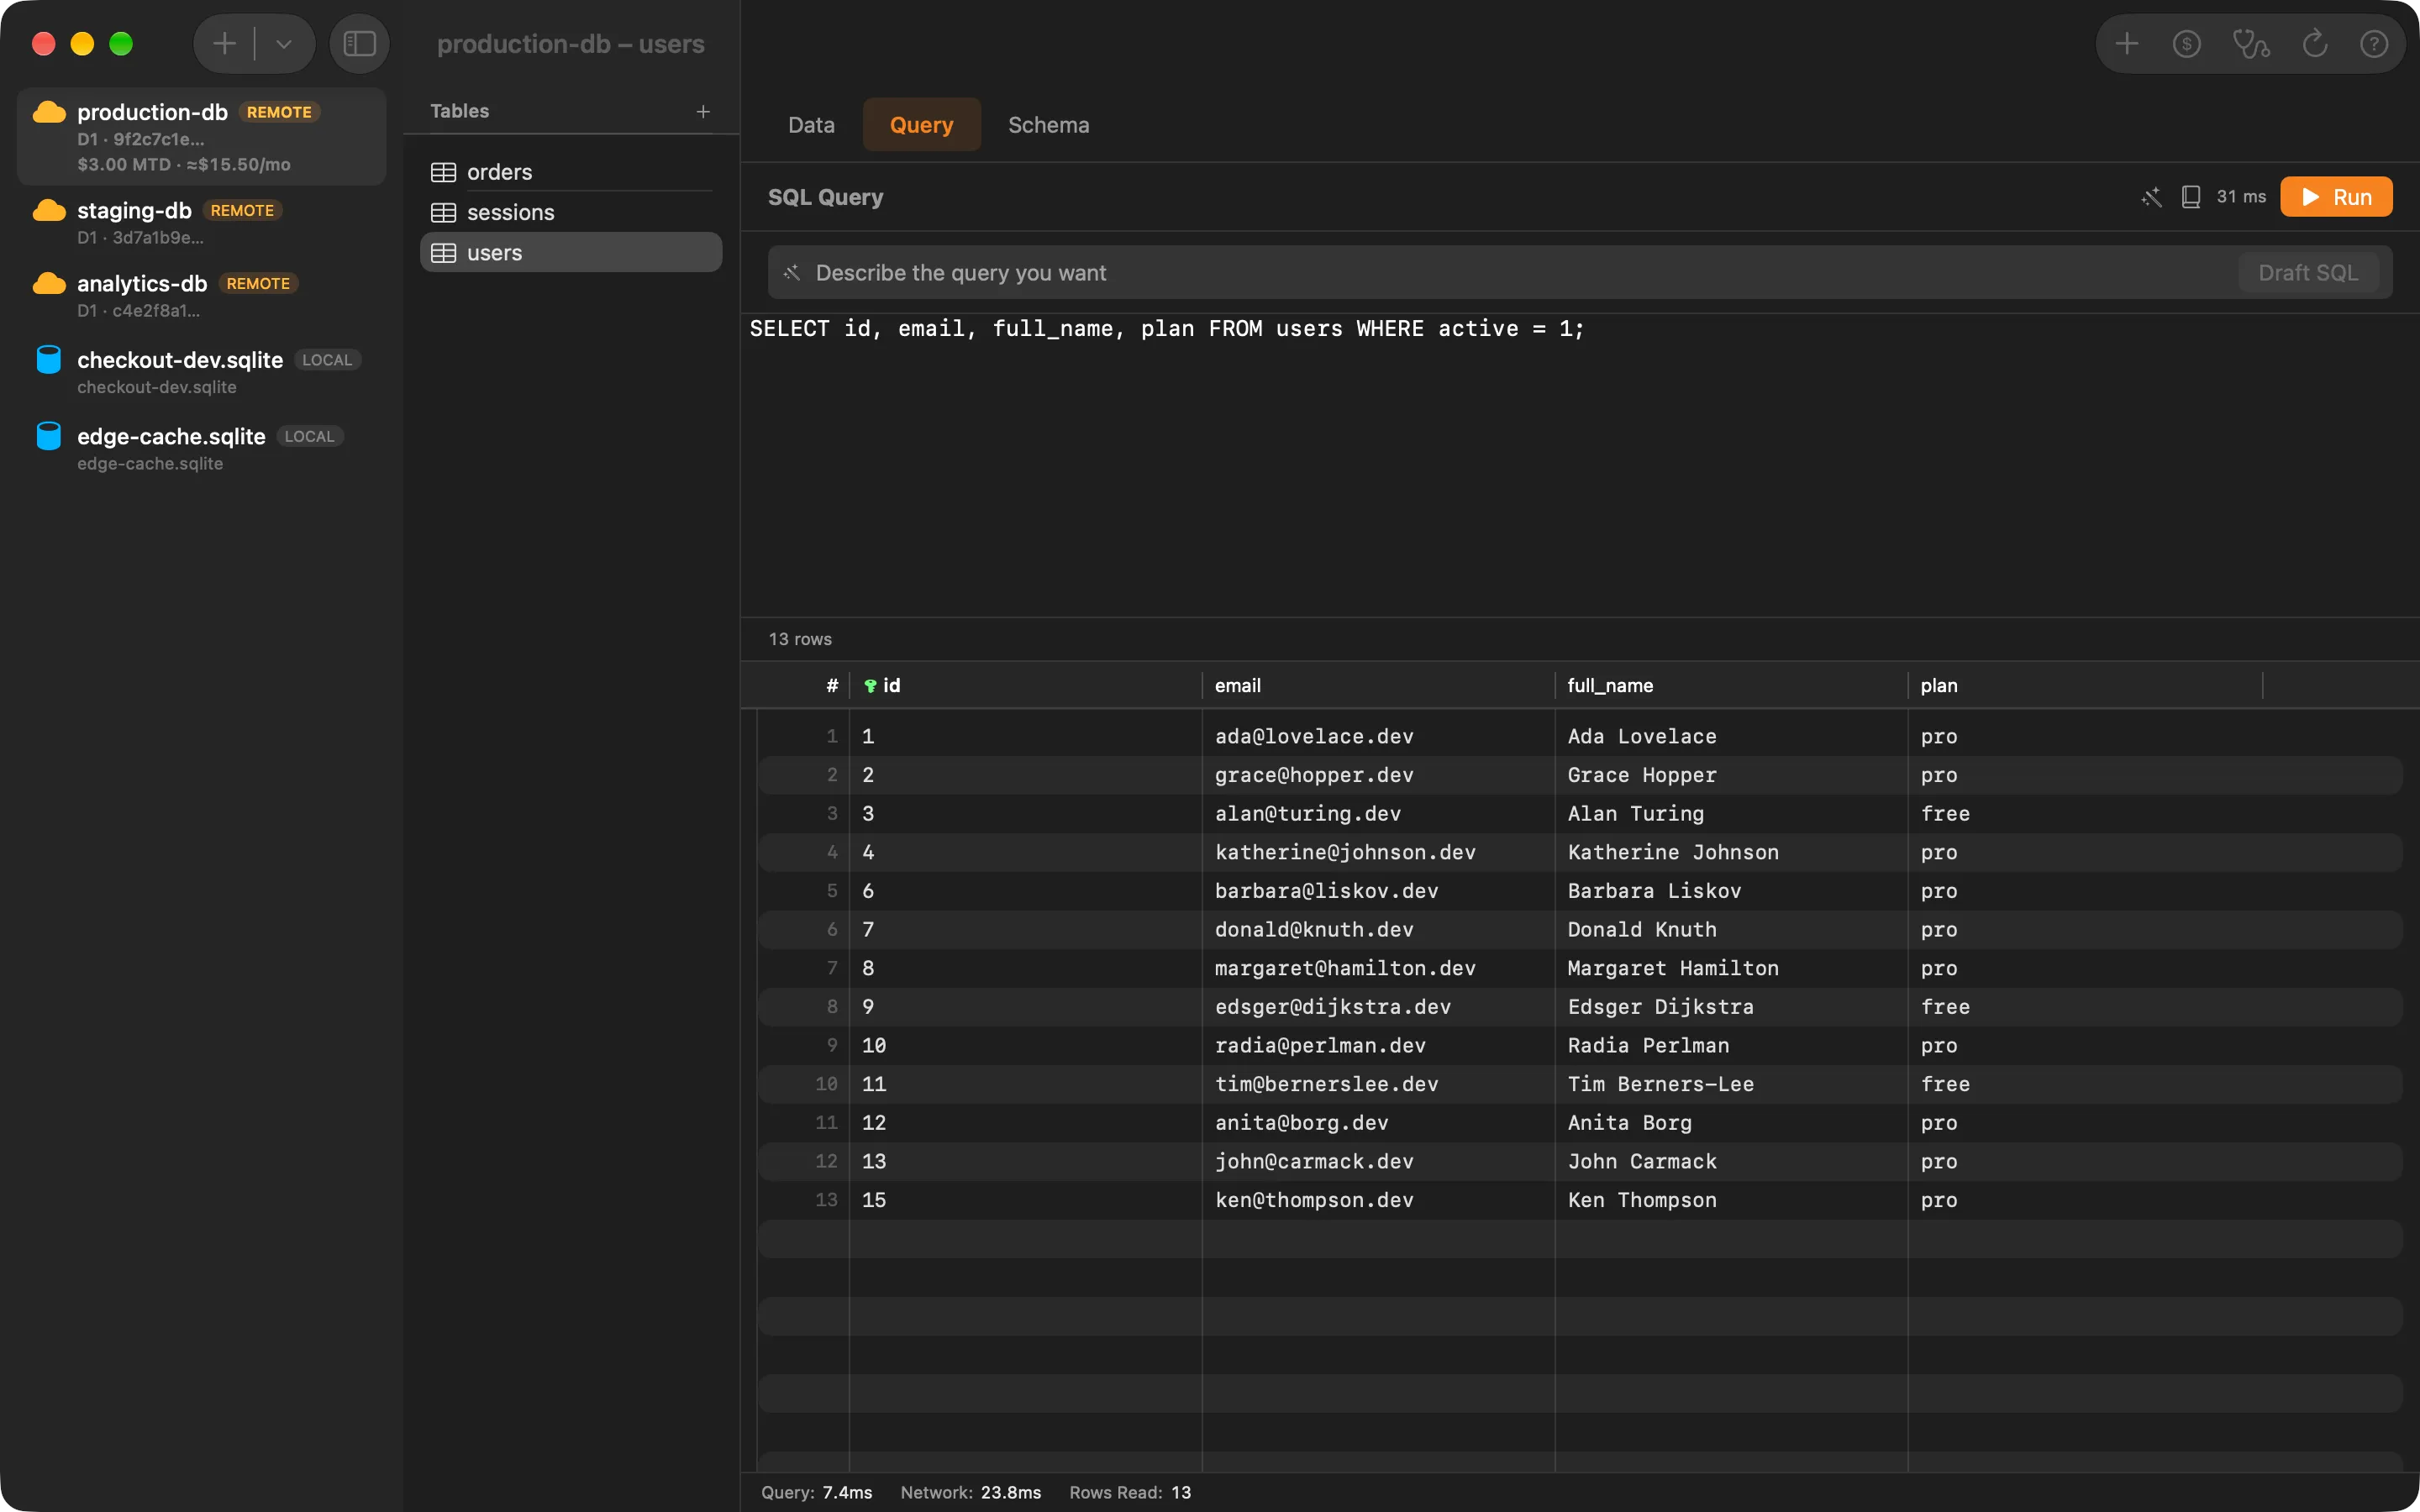The image size is (2420, 1512).
Task: Click the magic wand icon beside 31 ms
Action: click(2151, 197)
